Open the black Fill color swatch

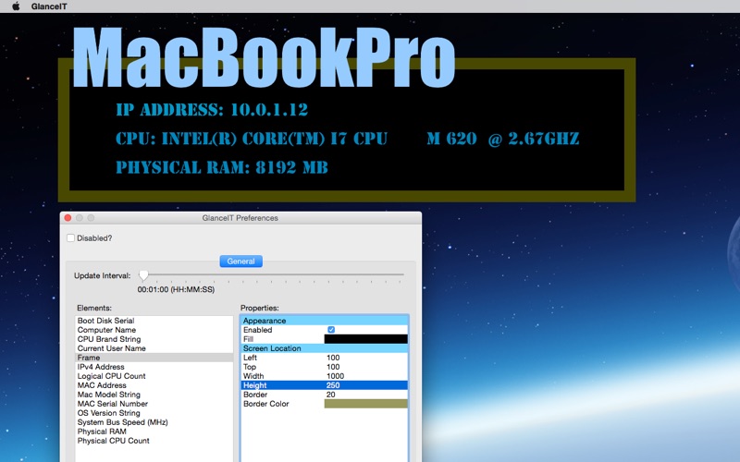[x=365, y=339]
